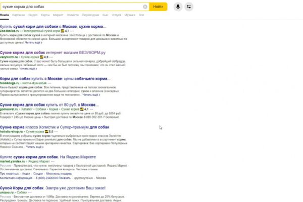Expand the Все tab

click(141, 15)
